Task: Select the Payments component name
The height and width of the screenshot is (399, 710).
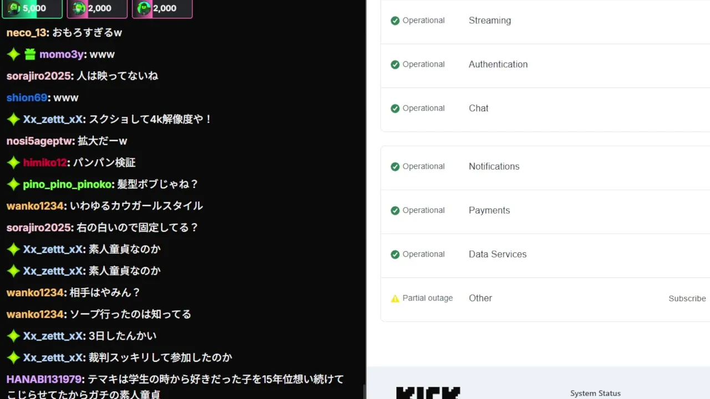Action: 489,211
